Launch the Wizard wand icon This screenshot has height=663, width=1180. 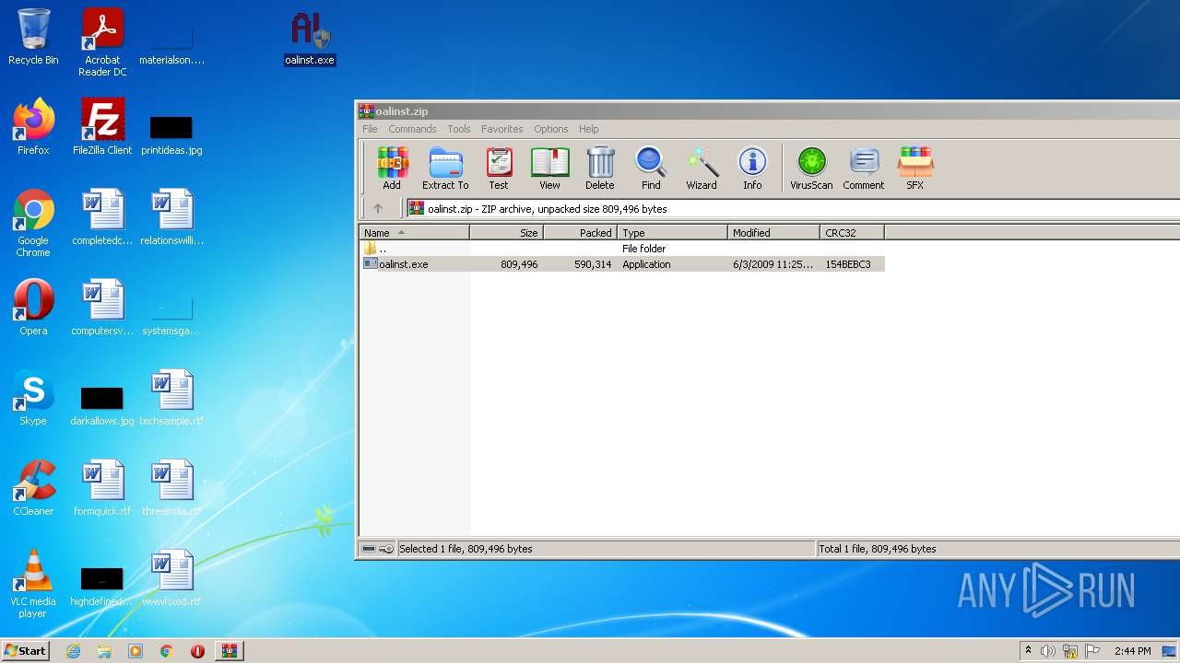702,168
